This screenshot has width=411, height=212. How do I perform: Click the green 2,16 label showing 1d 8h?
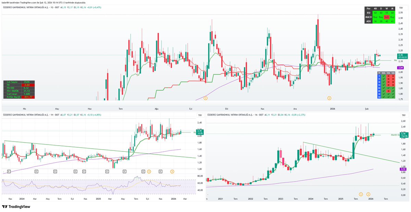click(x=200, y=132)
